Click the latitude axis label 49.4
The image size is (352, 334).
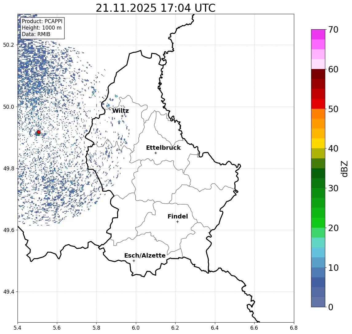[x=8, y=292]
